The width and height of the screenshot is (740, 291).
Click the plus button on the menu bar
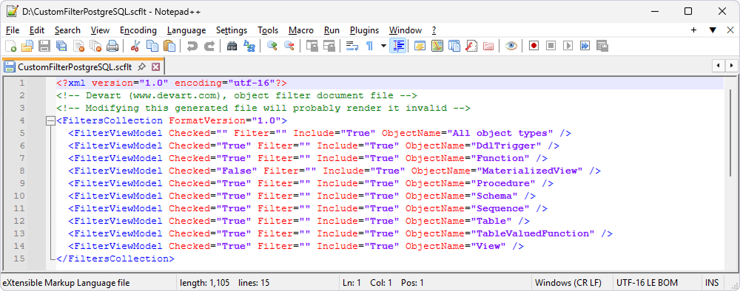click(x=694, y=30)
